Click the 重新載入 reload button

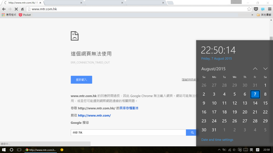81,80
